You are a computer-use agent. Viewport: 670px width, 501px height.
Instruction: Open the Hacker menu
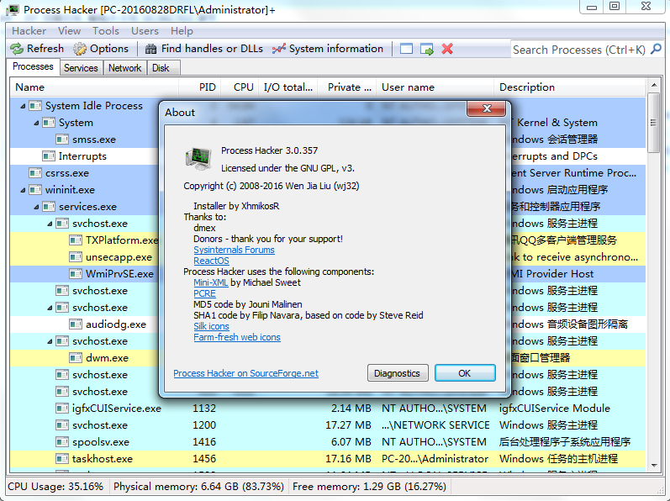(x=29, y=31)
